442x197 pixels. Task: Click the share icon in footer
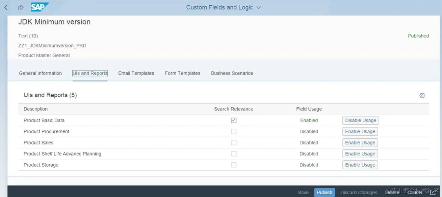433,192
